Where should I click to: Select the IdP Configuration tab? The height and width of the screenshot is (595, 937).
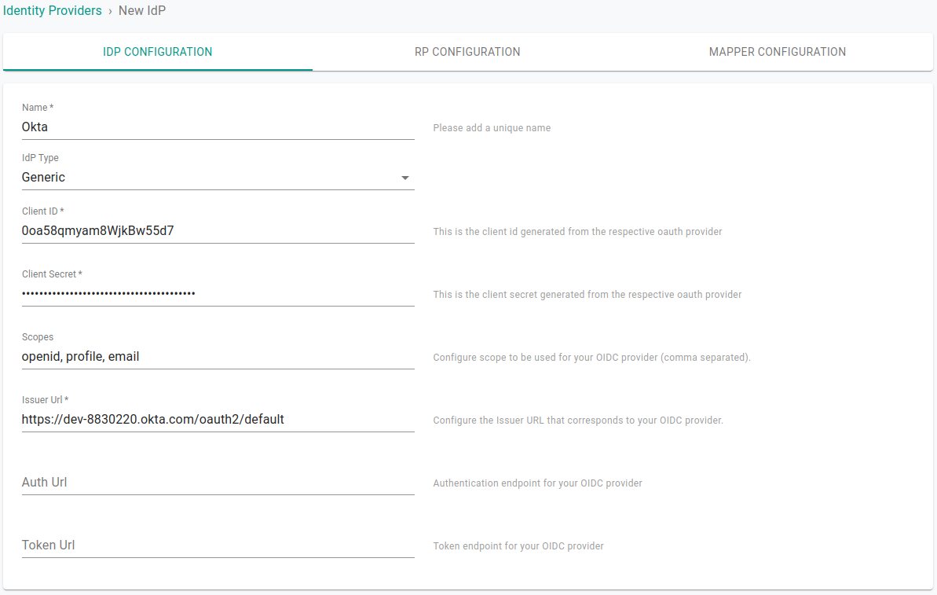click(158, 52)
